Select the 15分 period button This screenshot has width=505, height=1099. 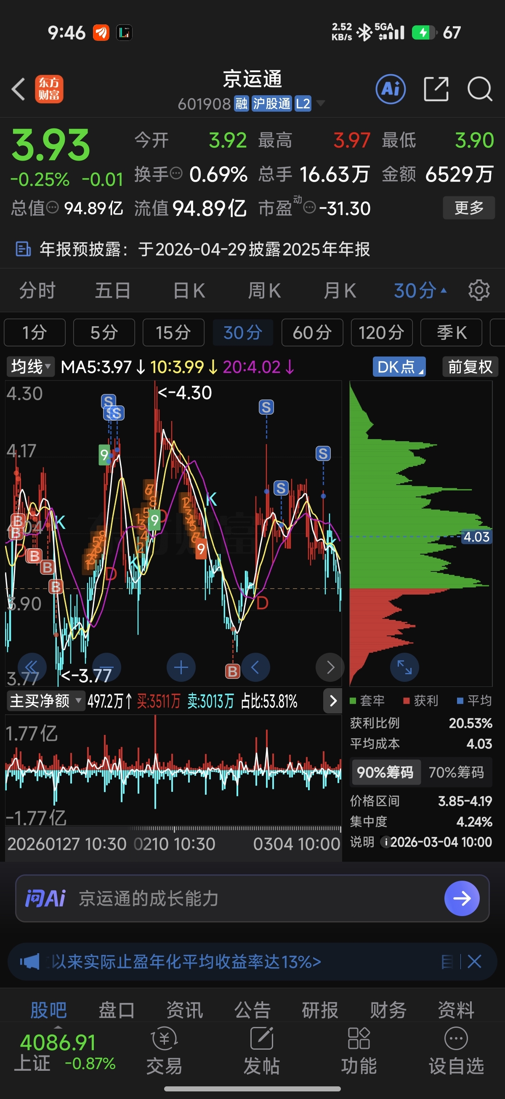tap(173, 332)
